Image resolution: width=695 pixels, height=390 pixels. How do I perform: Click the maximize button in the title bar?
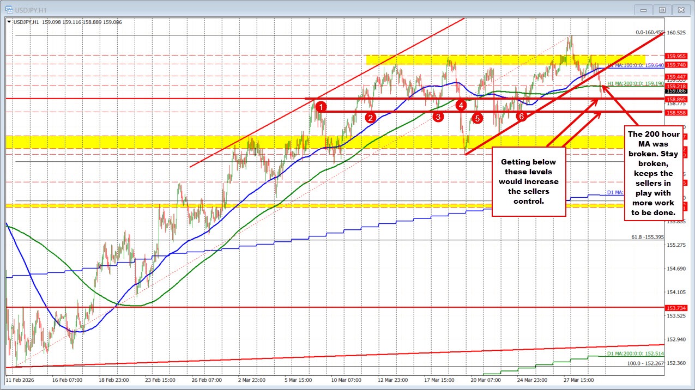(661, 9)
